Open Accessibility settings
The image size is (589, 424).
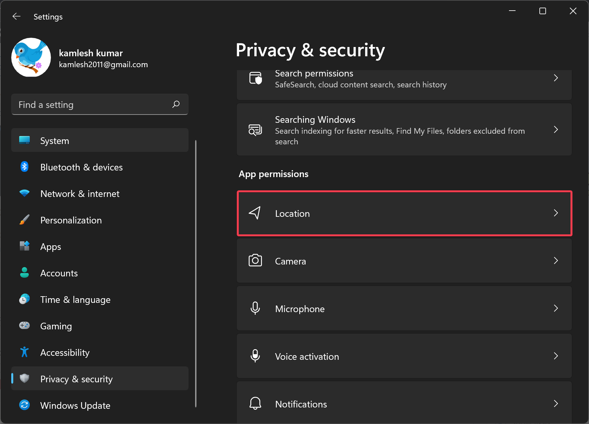pyautogui.click(x=100, y=352)
